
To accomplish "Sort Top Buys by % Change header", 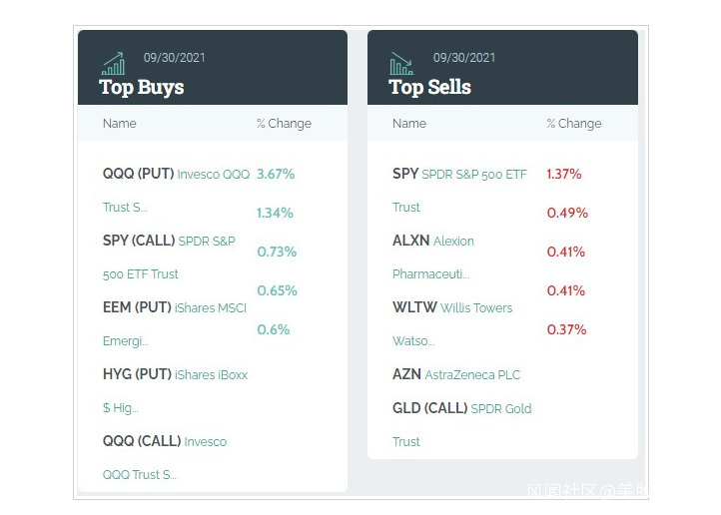I will 284,124.
